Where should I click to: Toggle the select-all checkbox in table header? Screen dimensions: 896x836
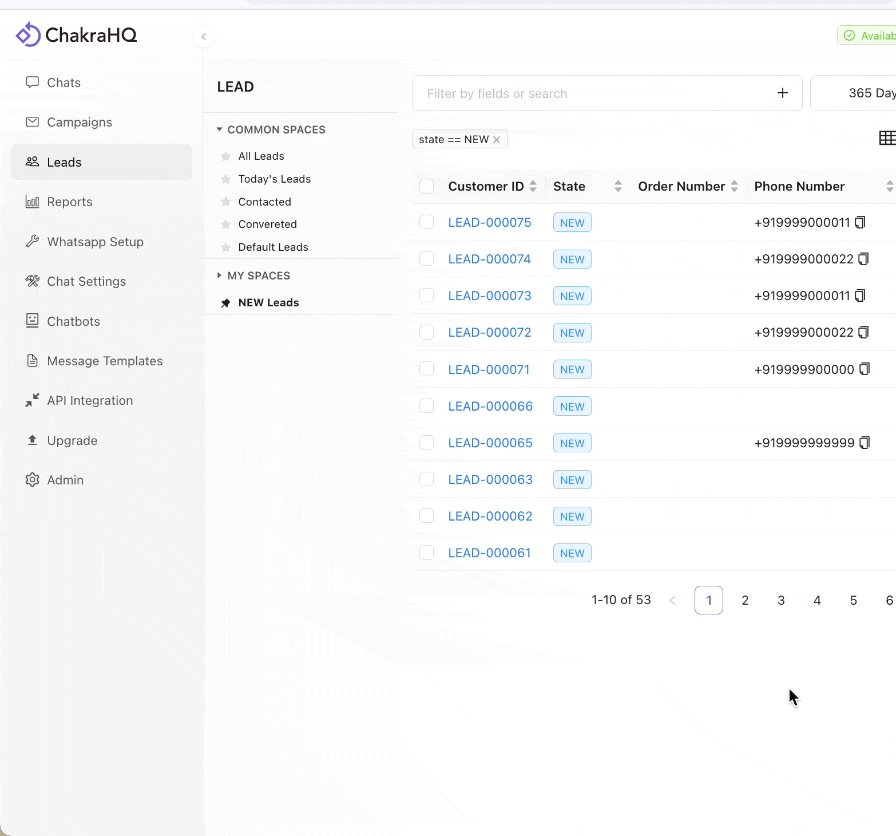(x=427, y=186)
